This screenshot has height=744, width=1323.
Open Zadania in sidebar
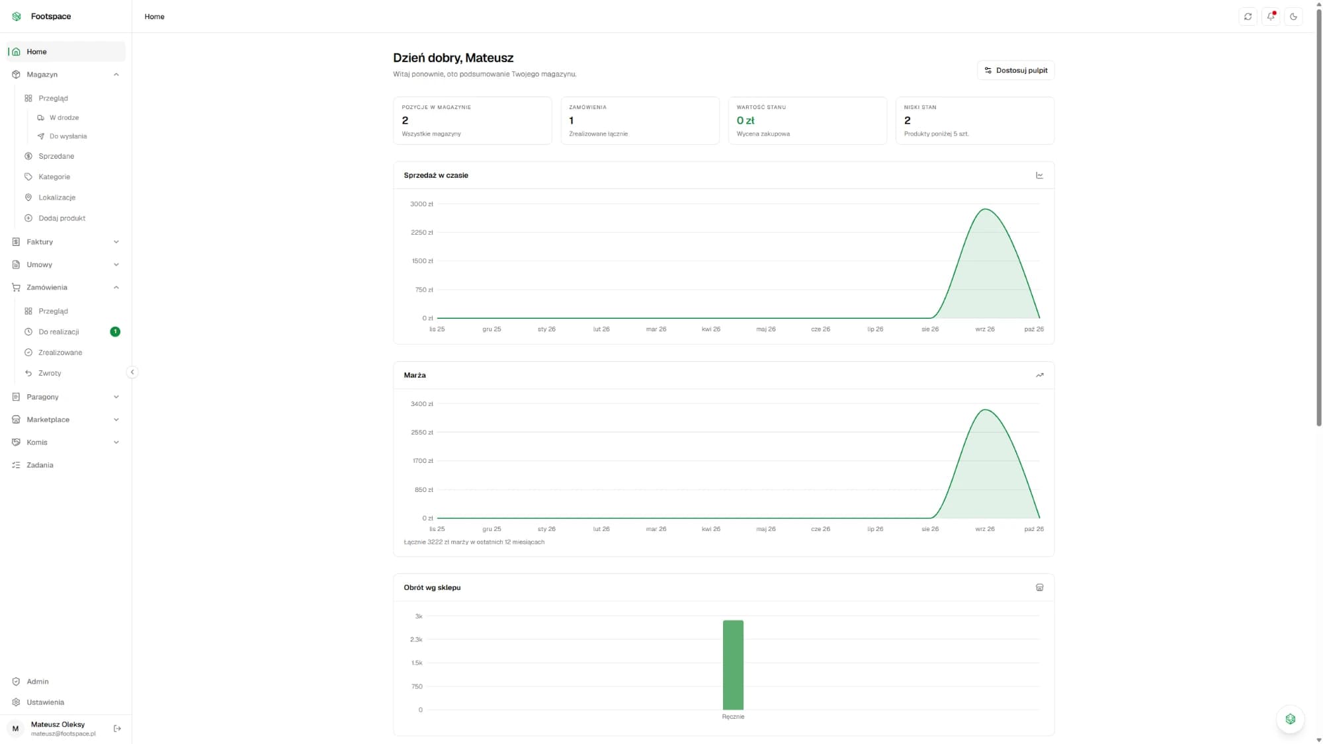66,465
